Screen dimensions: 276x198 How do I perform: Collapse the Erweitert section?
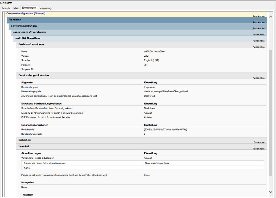tap(259, 148)
